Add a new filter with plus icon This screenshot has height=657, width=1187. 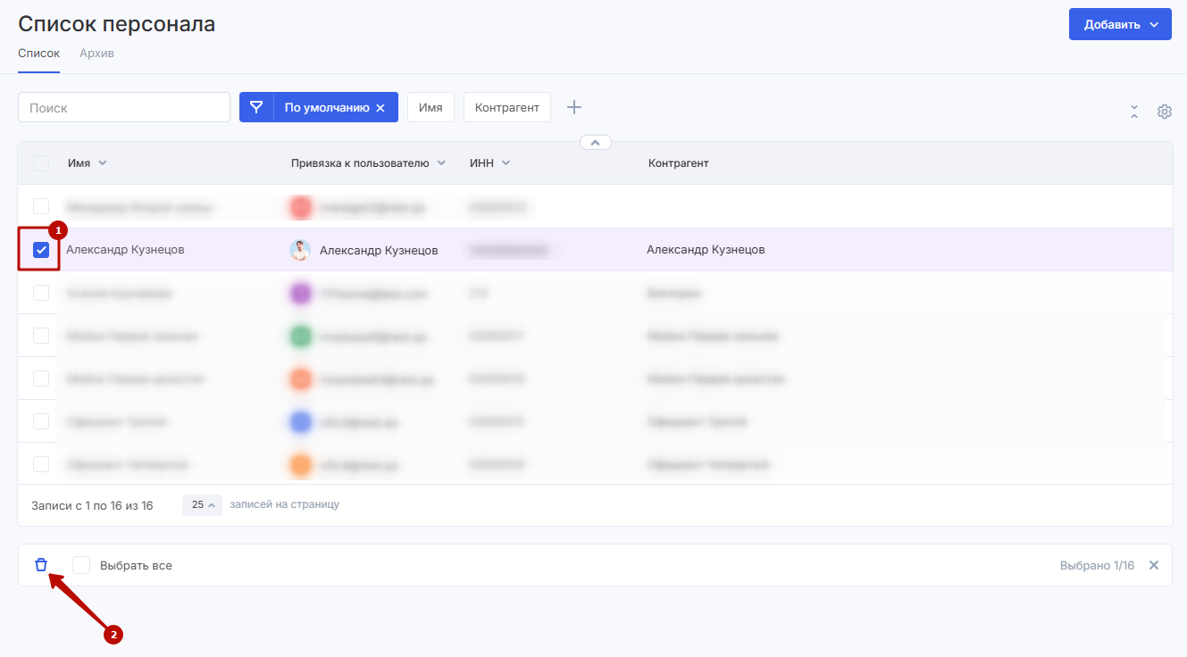click(x=574, y=107)
